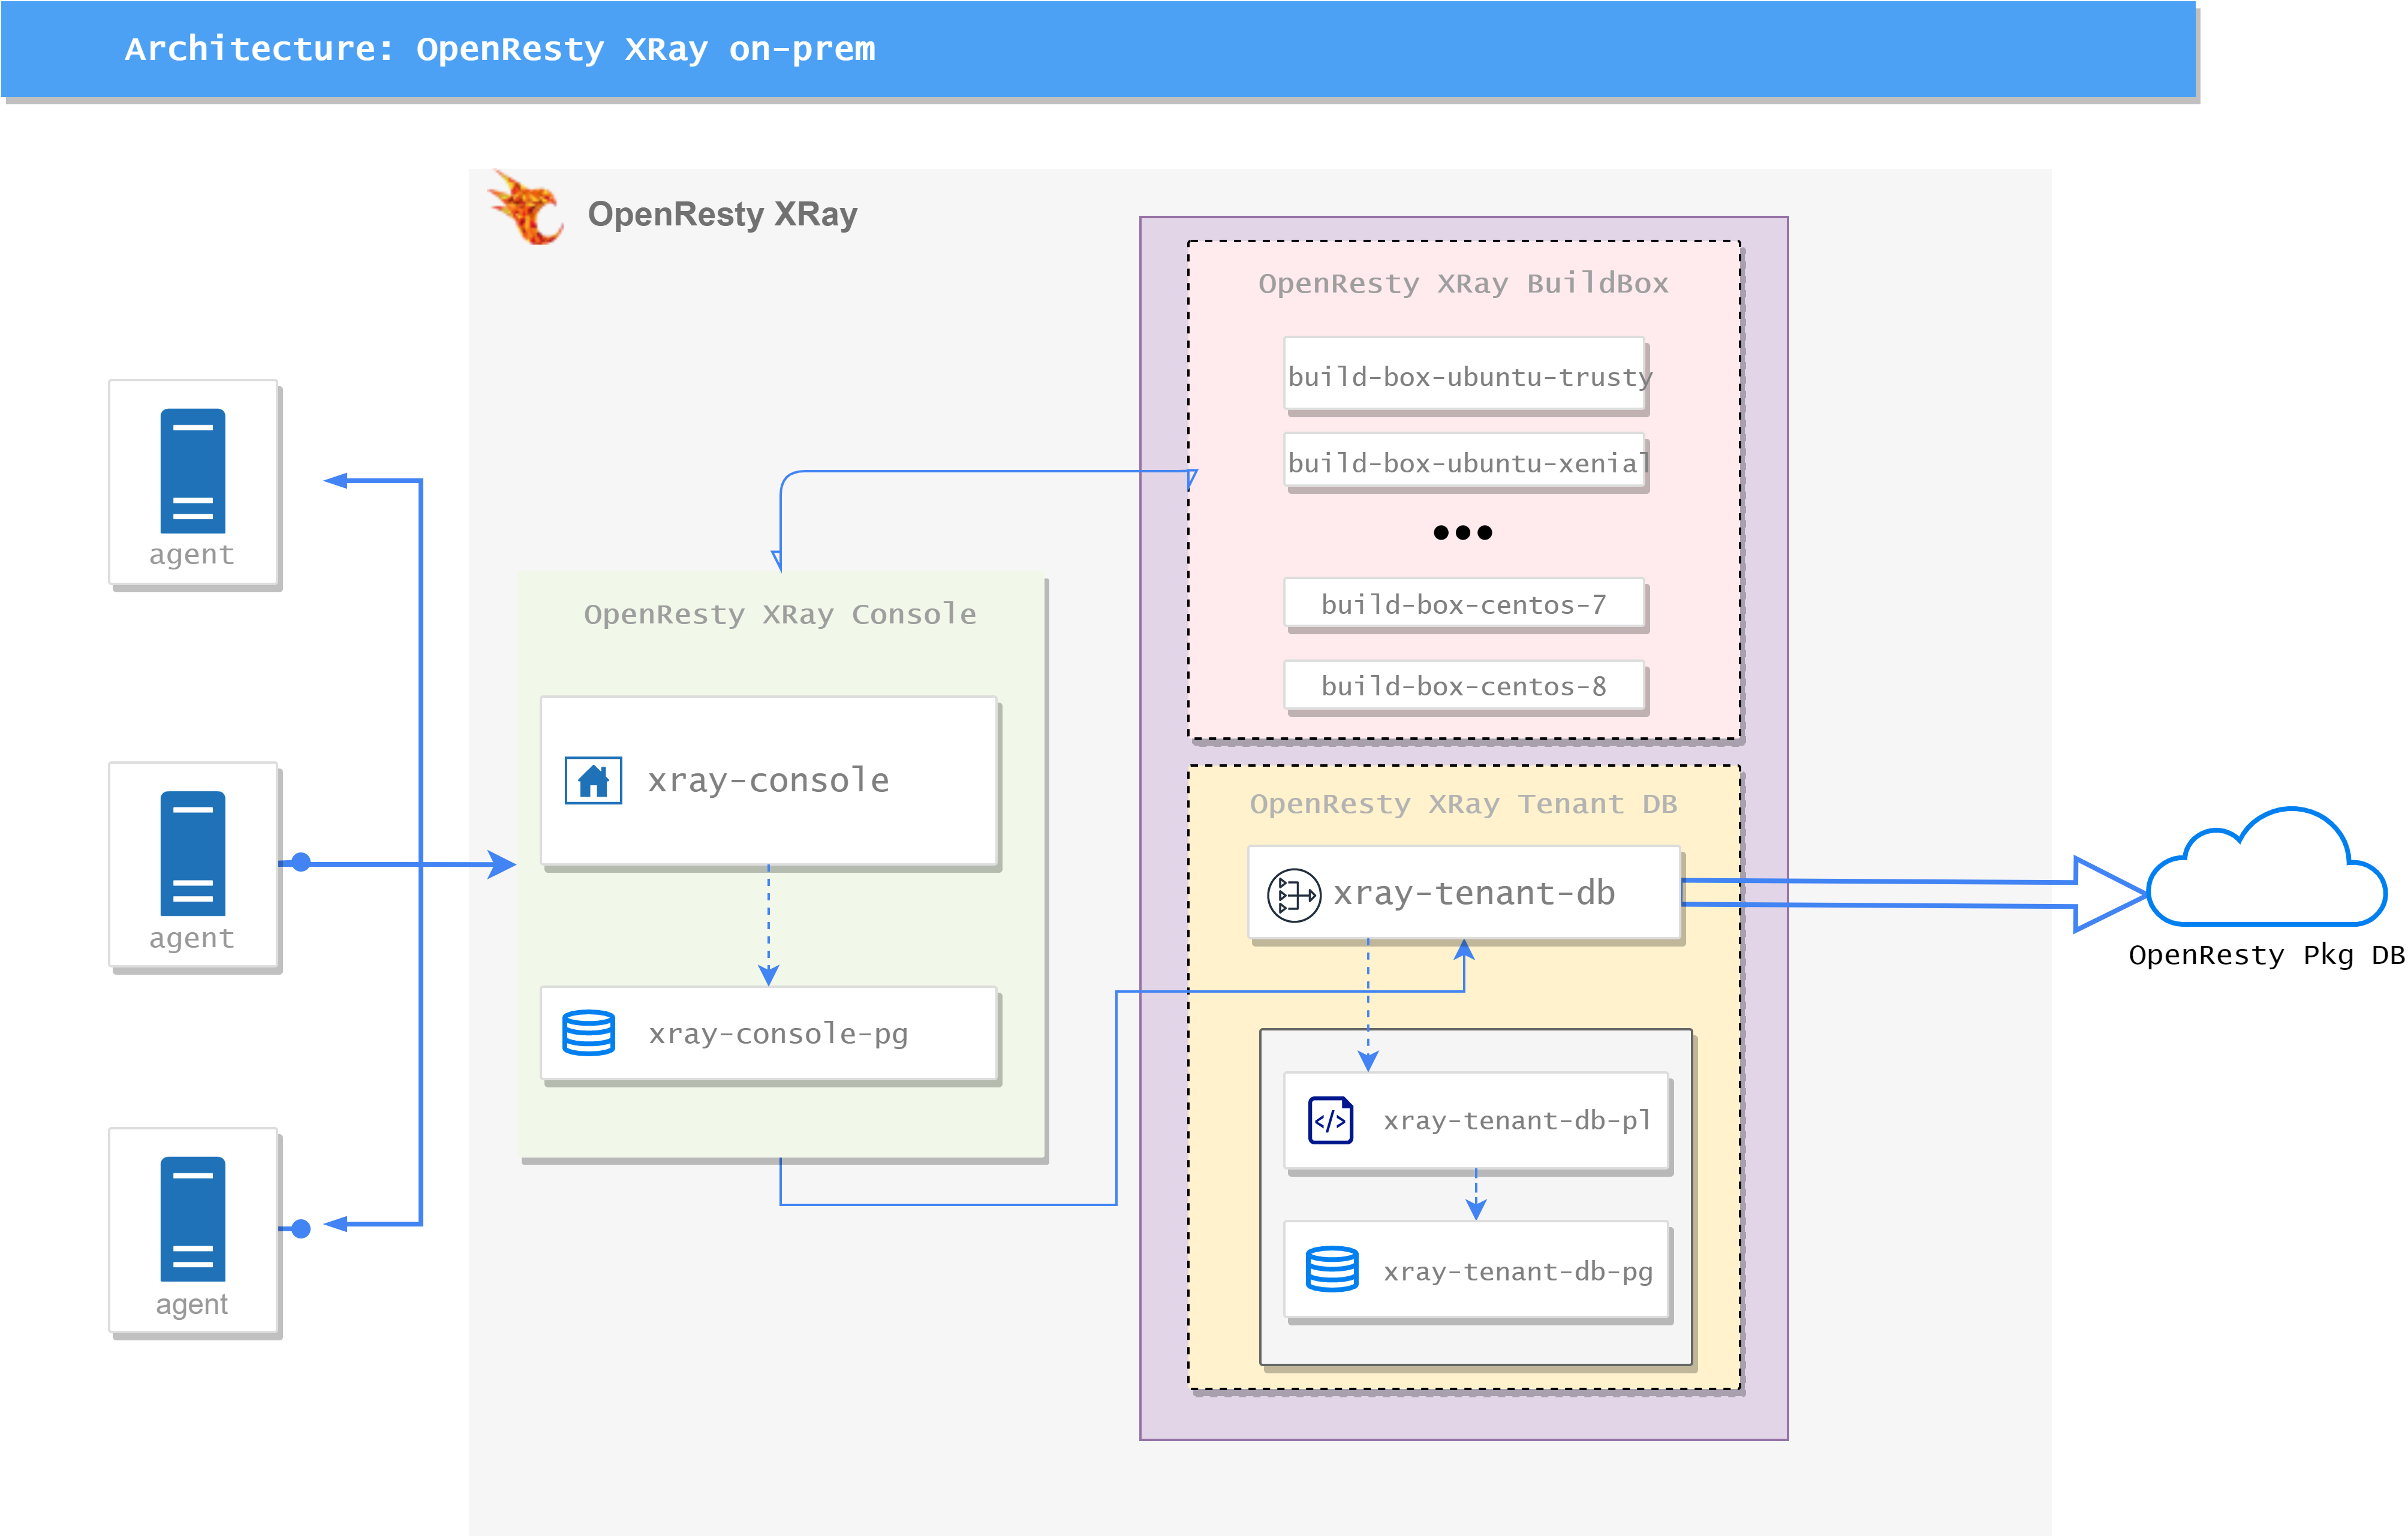Click the OpenResty phoenix logo

526,207
